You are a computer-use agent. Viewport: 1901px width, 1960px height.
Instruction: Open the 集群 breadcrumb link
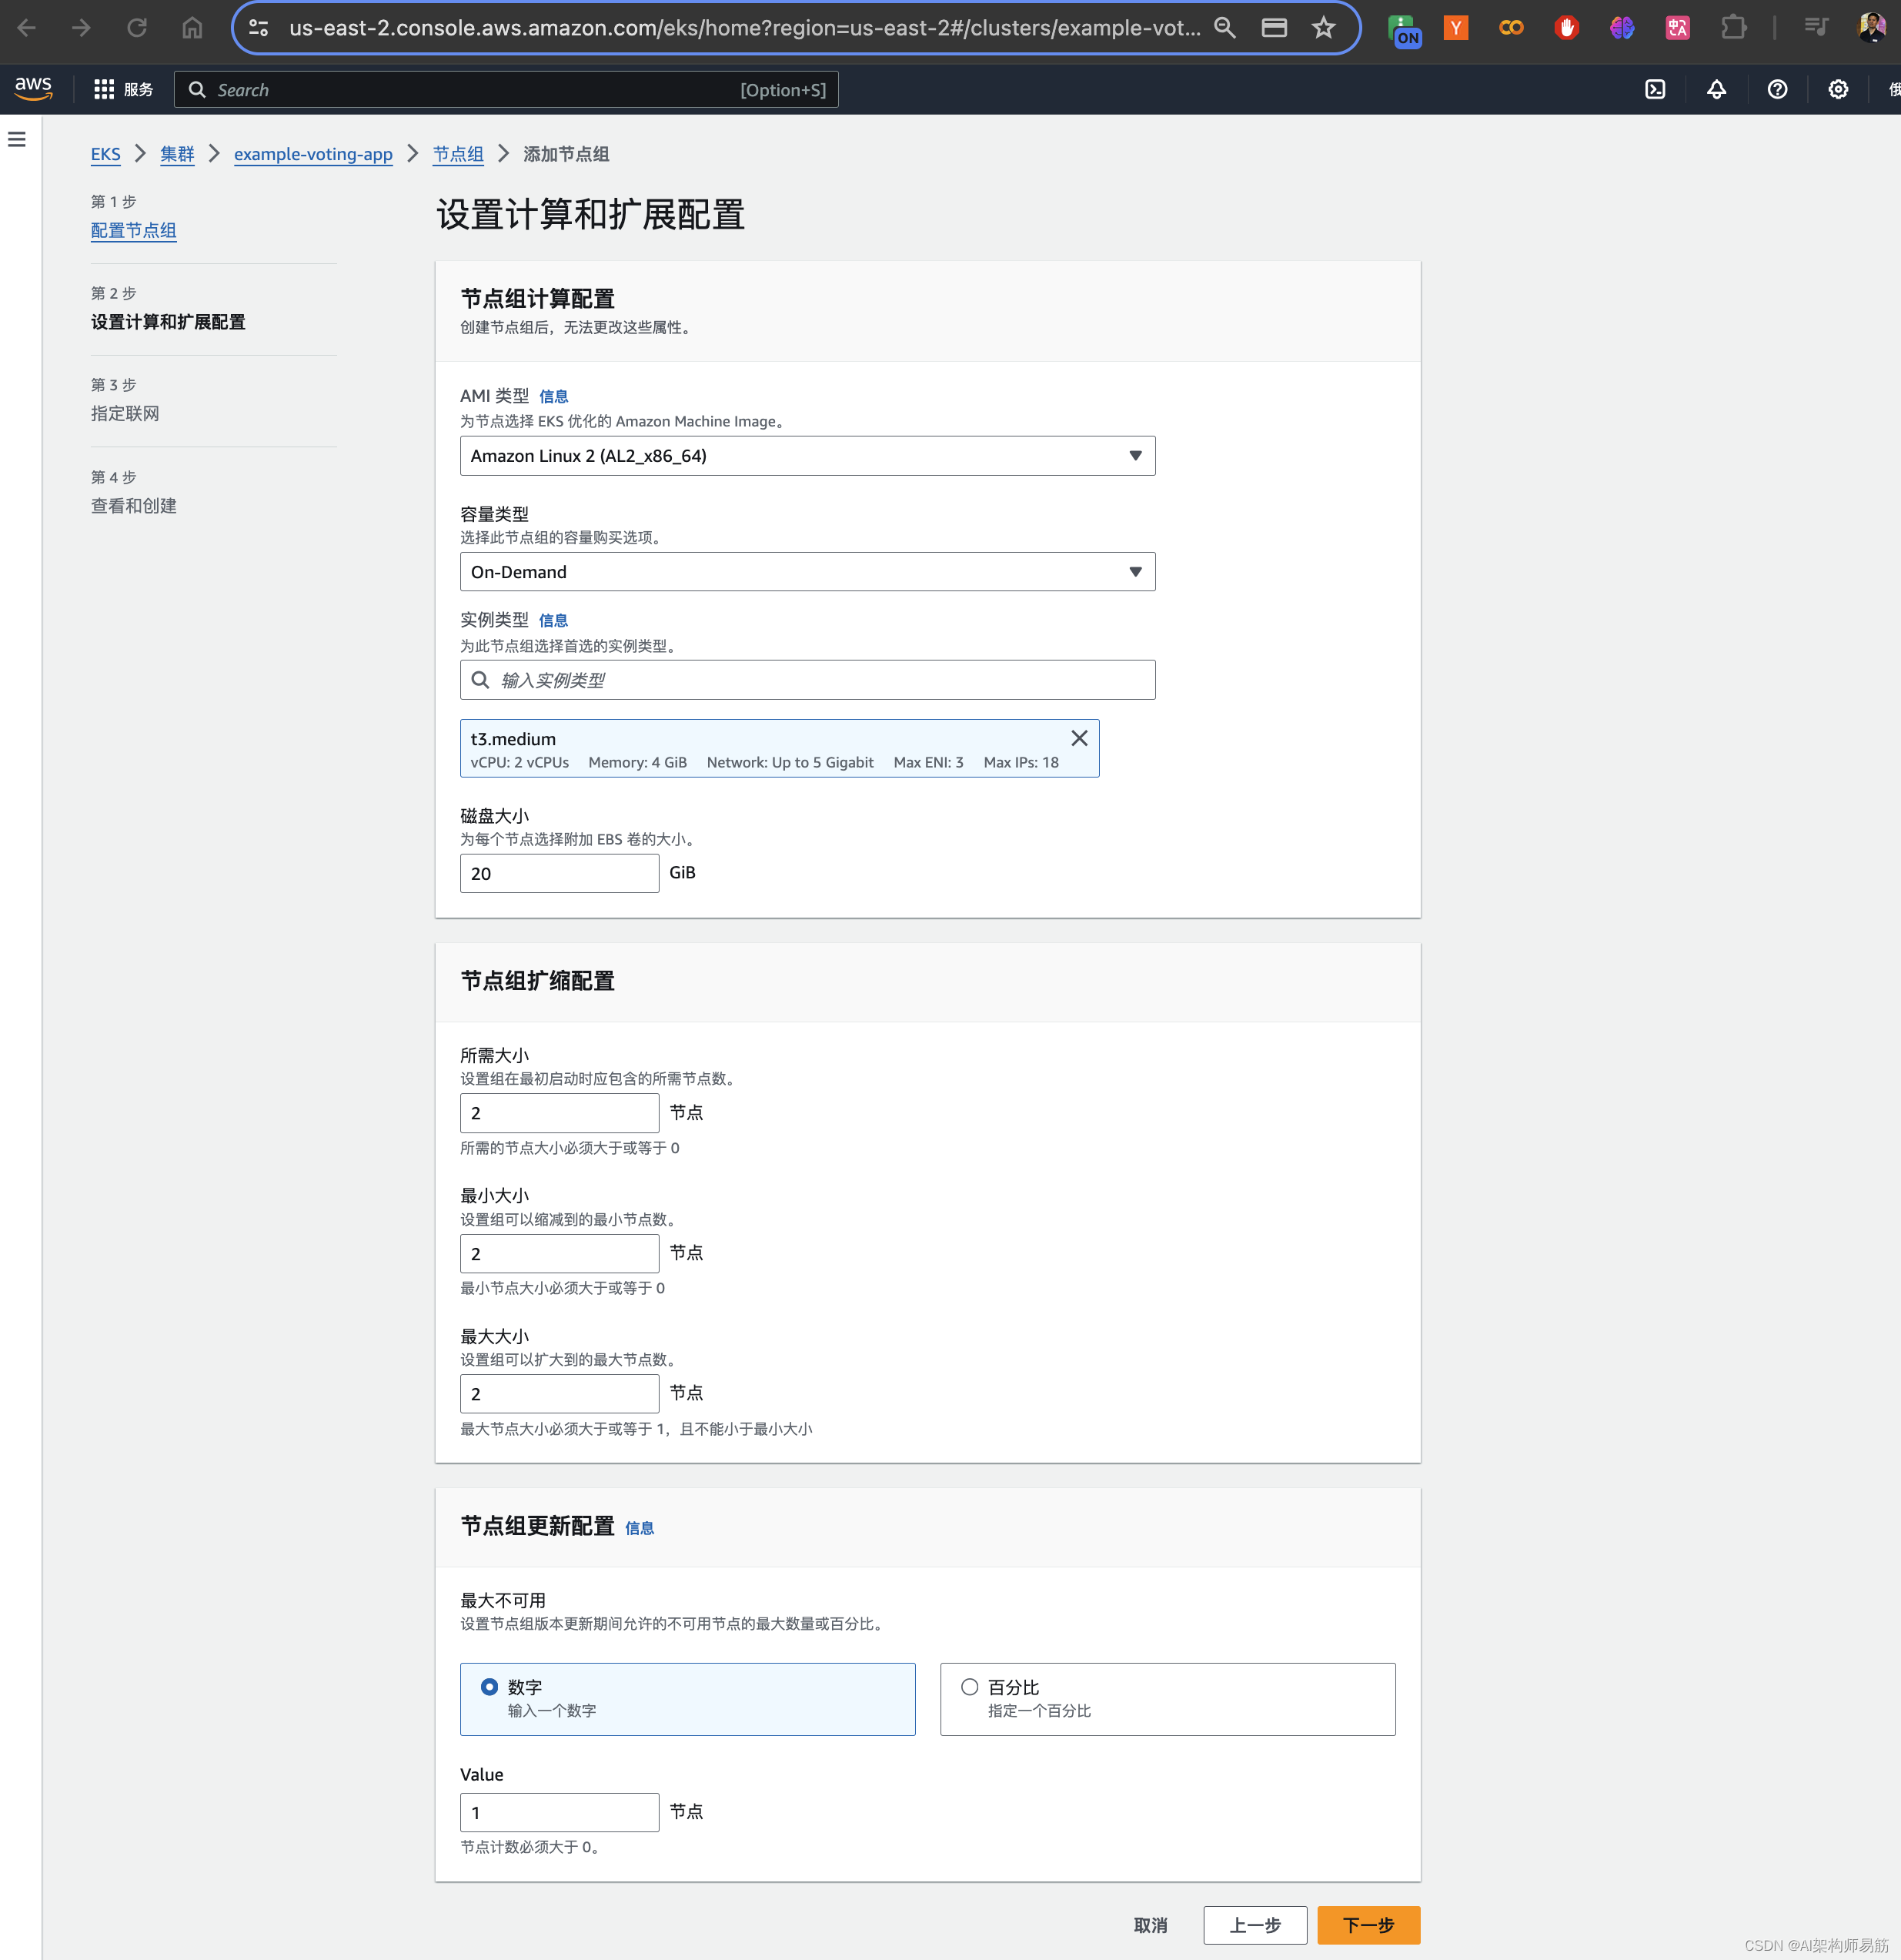pos(177,154)
